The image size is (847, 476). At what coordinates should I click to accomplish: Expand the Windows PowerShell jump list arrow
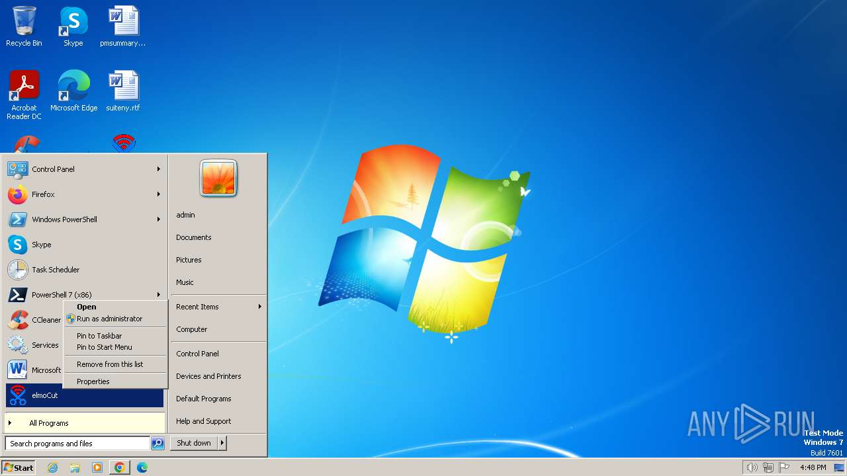click(159, 219)
